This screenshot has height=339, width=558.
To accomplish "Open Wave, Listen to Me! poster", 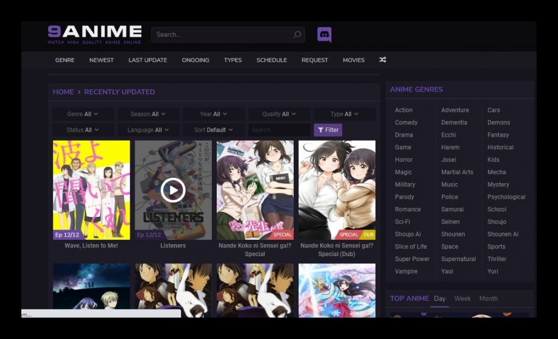I will 92,190.
